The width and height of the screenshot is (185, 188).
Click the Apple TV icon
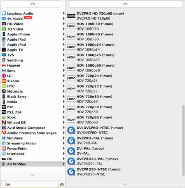coord(4,50)
